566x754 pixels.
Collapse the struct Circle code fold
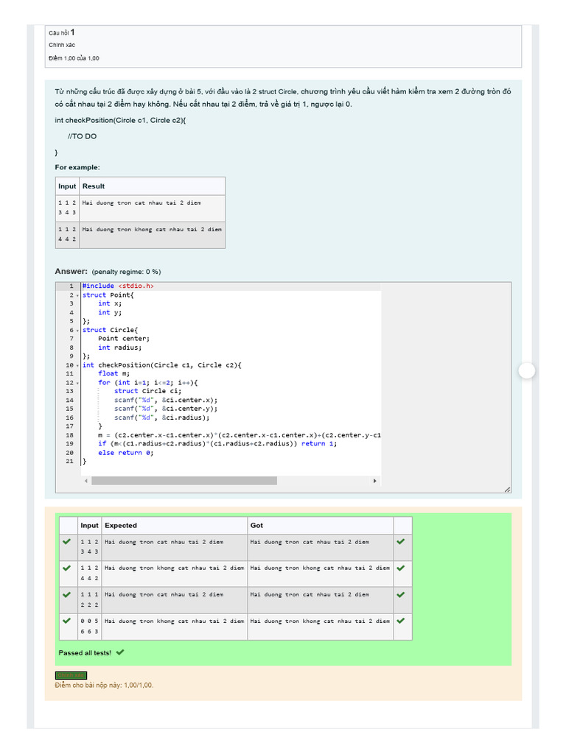77,331
